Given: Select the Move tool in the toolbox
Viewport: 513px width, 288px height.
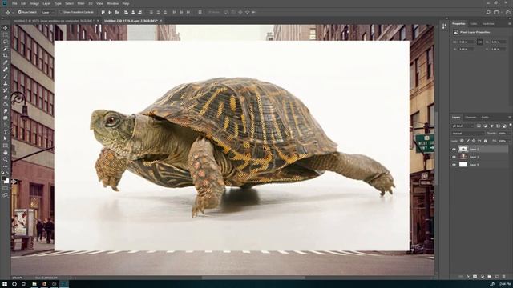Looking at the screenshot, I should click(x=5, y=28).
